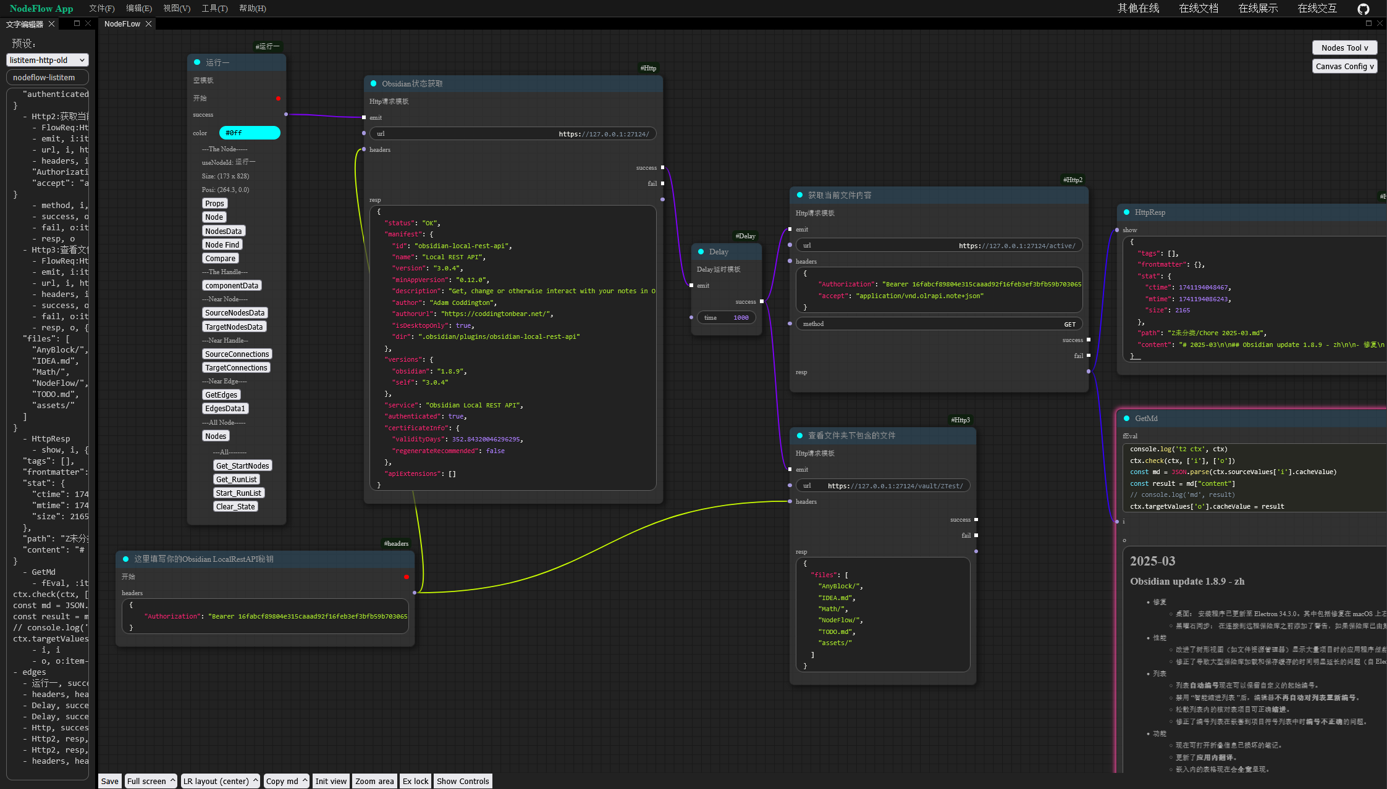This screenshot has height=789, width=1387.
Task: Click the success output handle on the 获取当前文件内容 node
Action: [1088, 340]
